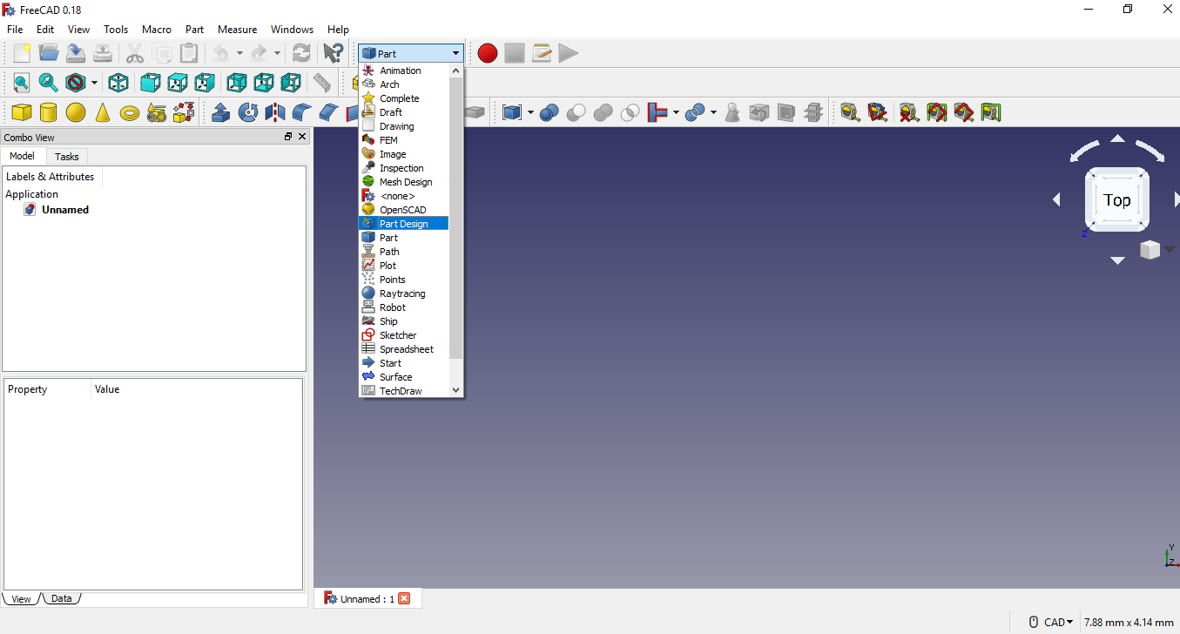The width and height of the screenshot is (1180, 634).
Task: Undock the Combo View panel
Action: click(x=288, y=137)
